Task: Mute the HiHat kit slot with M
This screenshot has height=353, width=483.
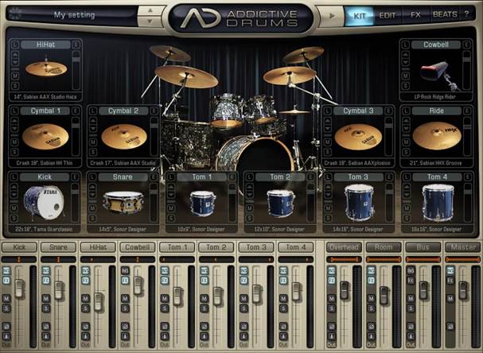Action: tap(15, 76)
